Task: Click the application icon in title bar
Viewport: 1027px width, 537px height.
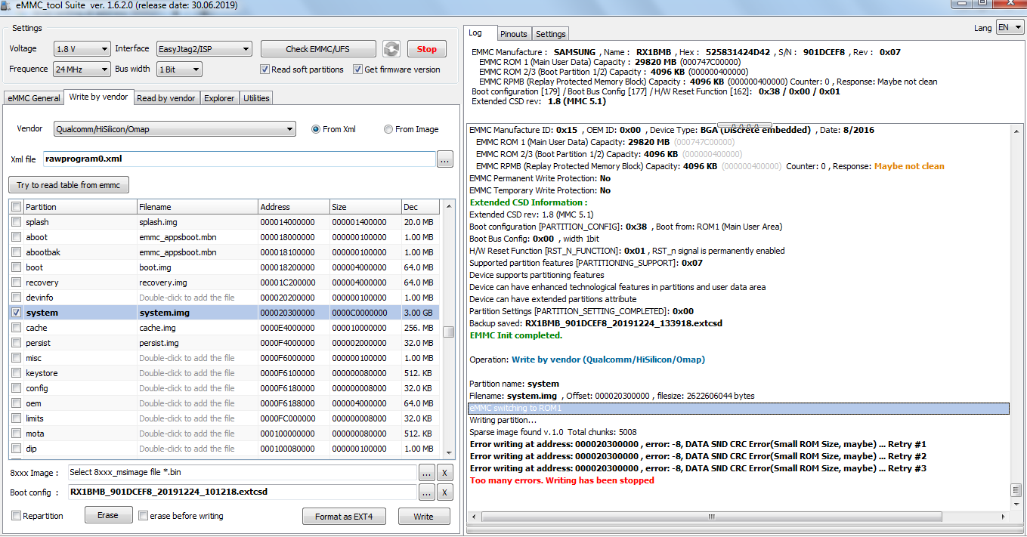Action: 7,5
